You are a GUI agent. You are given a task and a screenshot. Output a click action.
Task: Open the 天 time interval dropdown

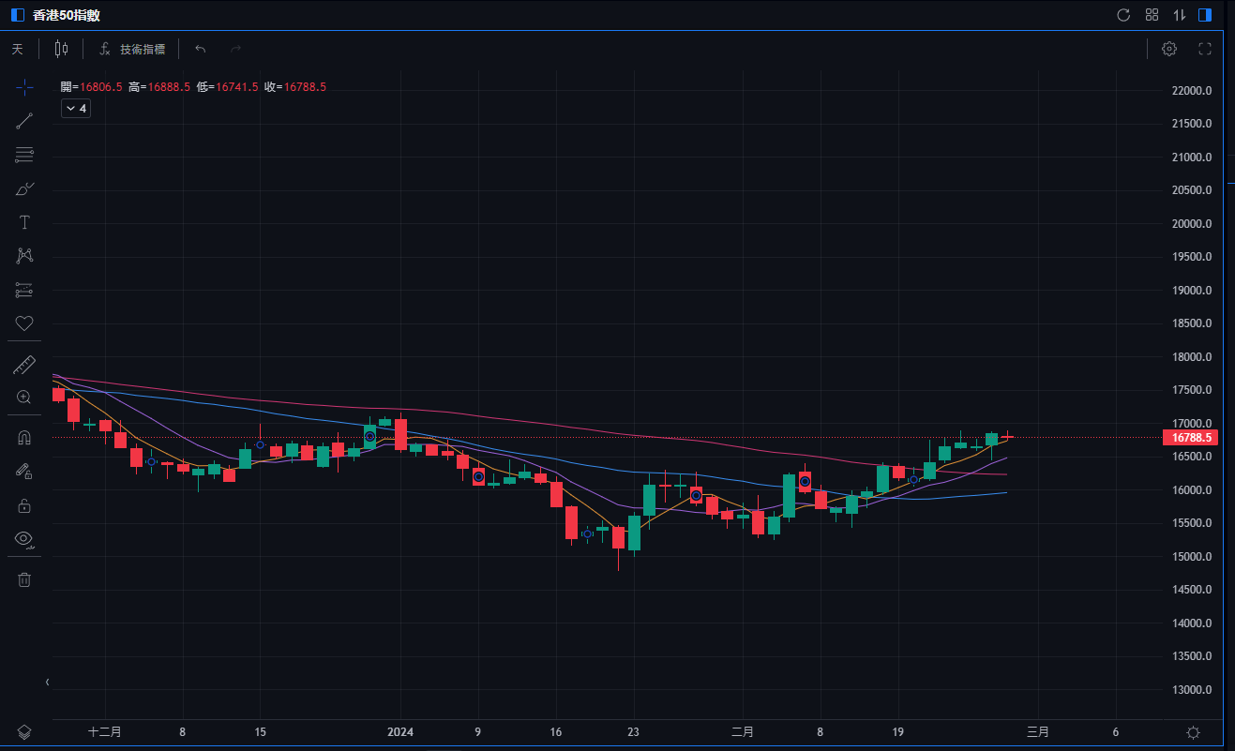(x=18, y=49)
